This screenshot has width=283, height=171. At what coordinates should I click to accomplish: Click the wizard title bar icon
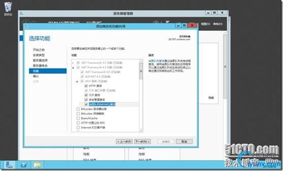click(27, 26)
